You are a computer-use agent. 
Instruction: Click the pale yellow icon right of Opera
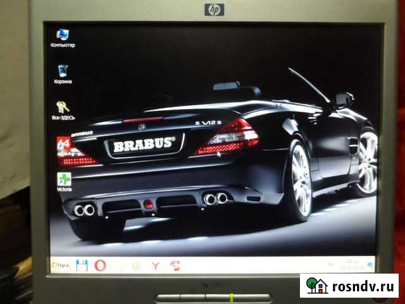pos(117,265)
